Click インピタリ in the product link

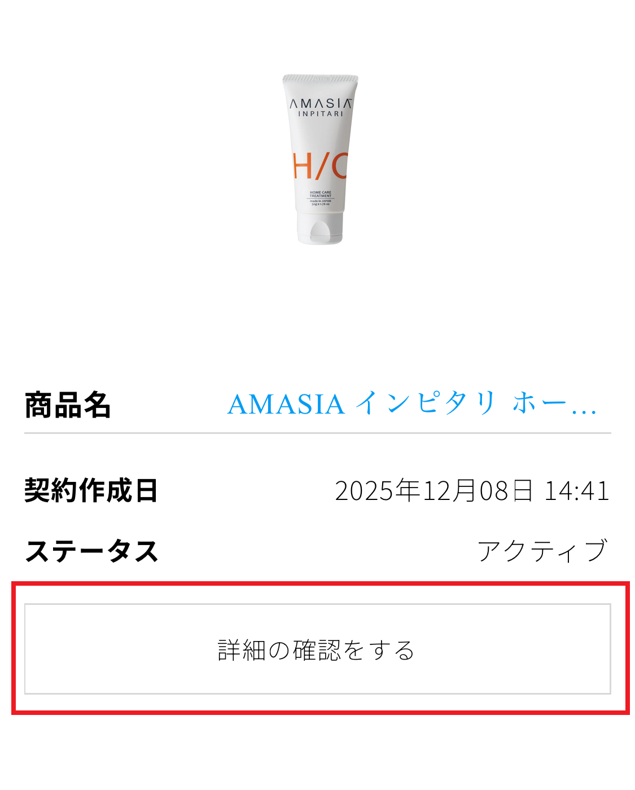click(x=426, y=403)
